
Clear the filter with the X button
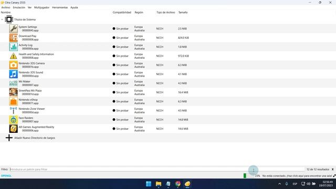coord(332,169)
